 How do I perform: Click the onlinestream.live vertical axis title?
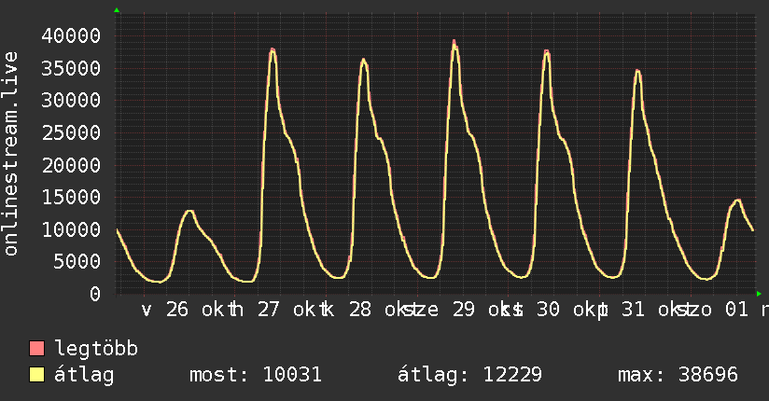click(10, 154)
